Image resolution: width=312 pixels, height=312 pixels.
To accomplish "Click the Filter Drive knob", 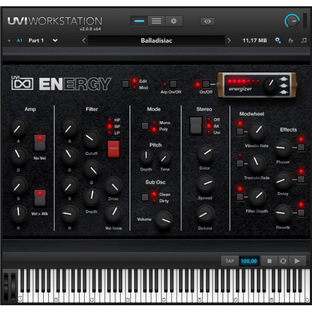I will (113, 185).
